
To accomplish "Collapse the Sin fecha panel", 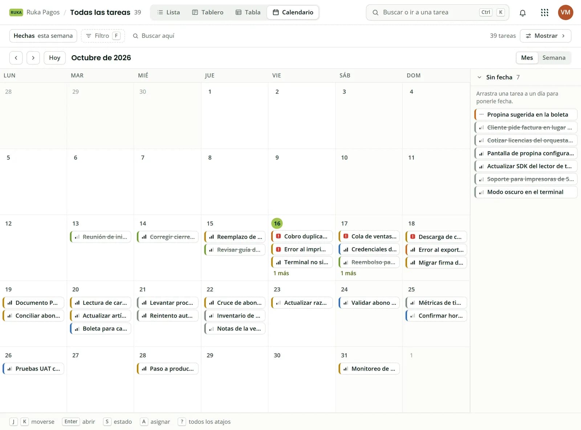I will click(479, 77).
